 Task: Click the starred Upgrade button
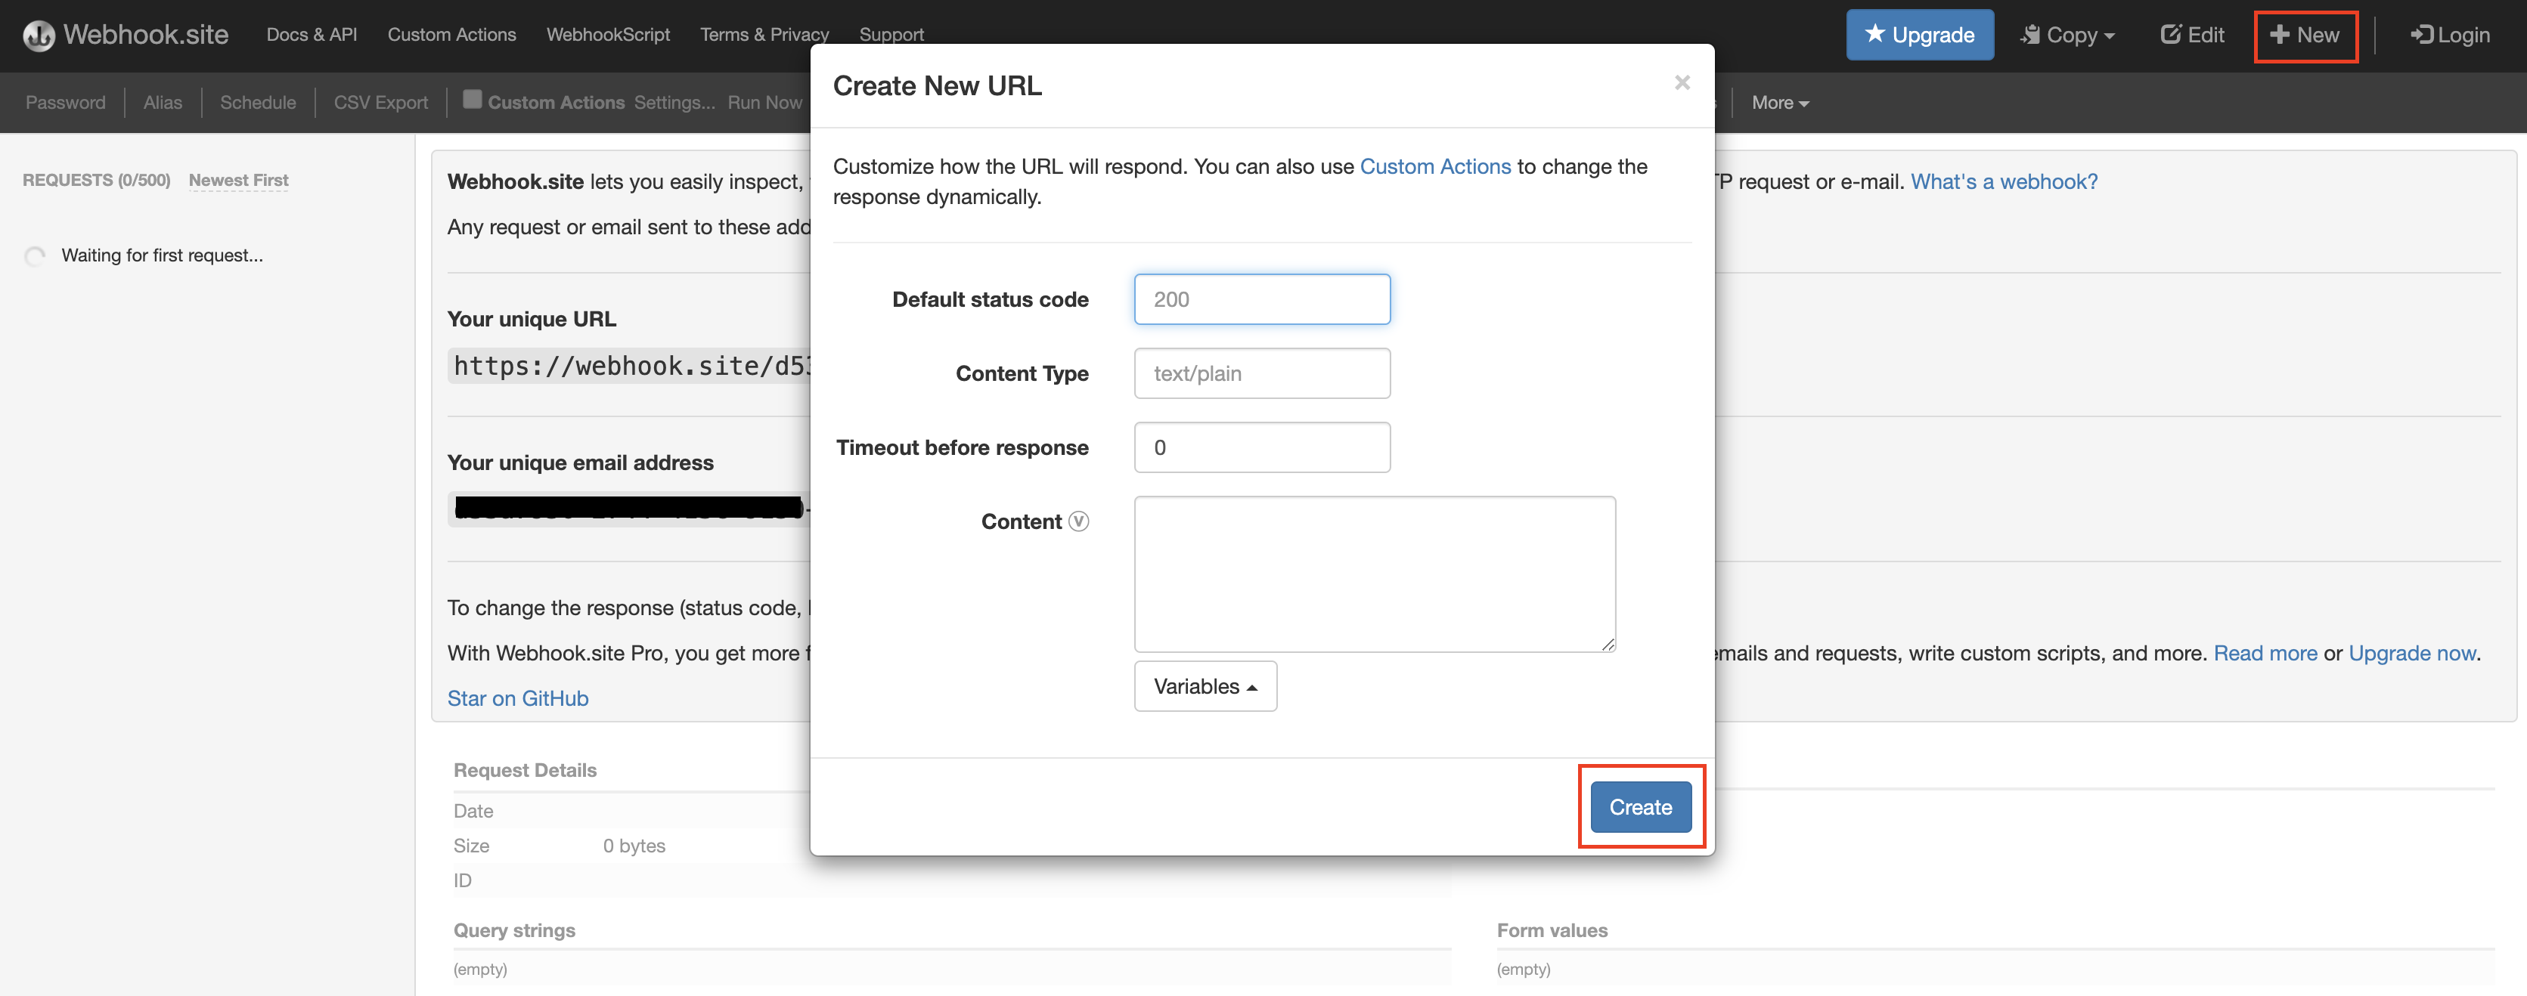click(1919, 34)
